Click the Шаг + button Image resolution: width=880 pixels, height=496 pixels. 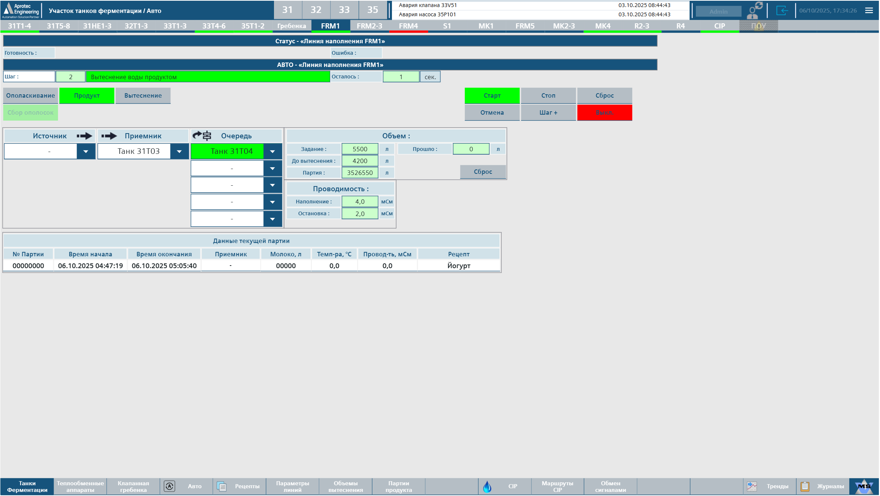coord(548,112)
